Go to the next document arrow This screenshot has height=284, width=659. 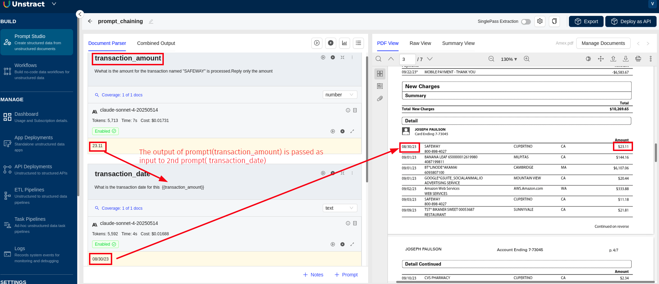pyautogui.click(x=648, y=44)
